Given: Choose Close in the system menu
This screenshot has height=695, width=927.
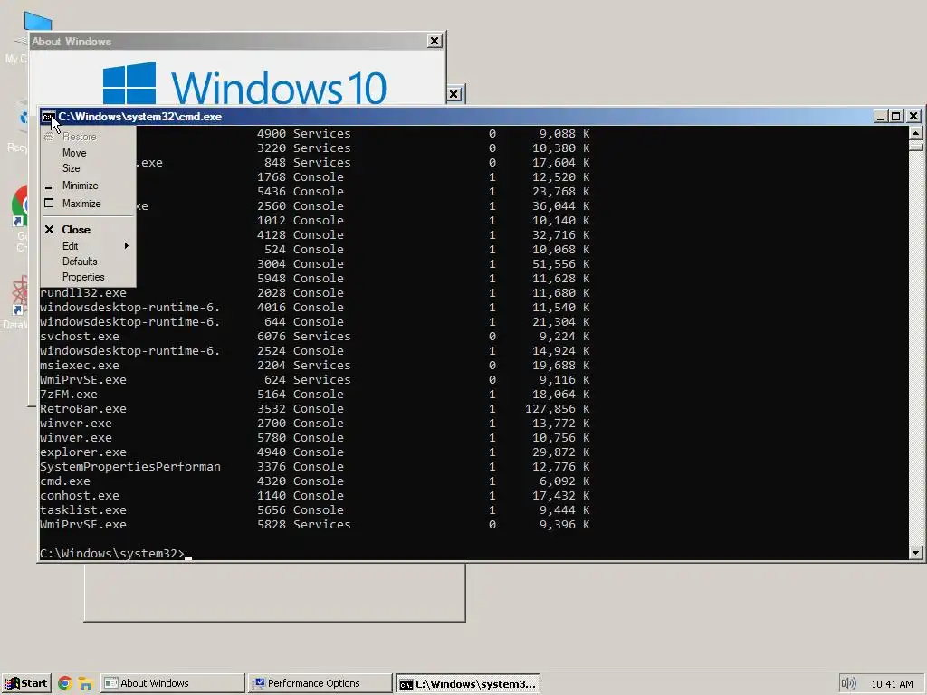Looking at the screenshot, I should pyautogui.click(x=76, y=229).
